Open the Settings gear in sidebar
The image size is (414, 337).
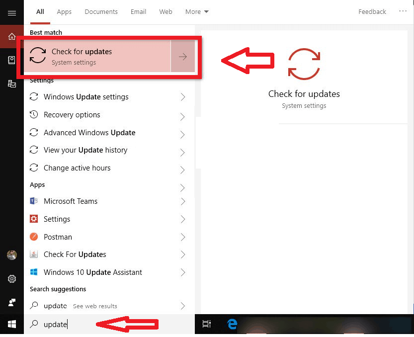12,279
